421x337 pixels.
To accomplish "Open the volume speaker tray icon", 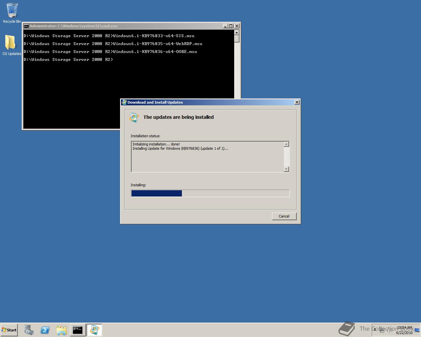I will tap(389, 330).
